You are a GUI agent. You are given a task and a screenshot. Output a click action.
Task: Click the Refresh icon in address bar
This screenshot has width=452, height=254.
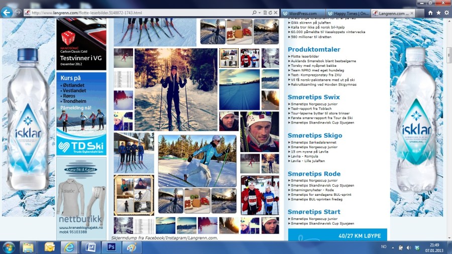pos(270,13)
